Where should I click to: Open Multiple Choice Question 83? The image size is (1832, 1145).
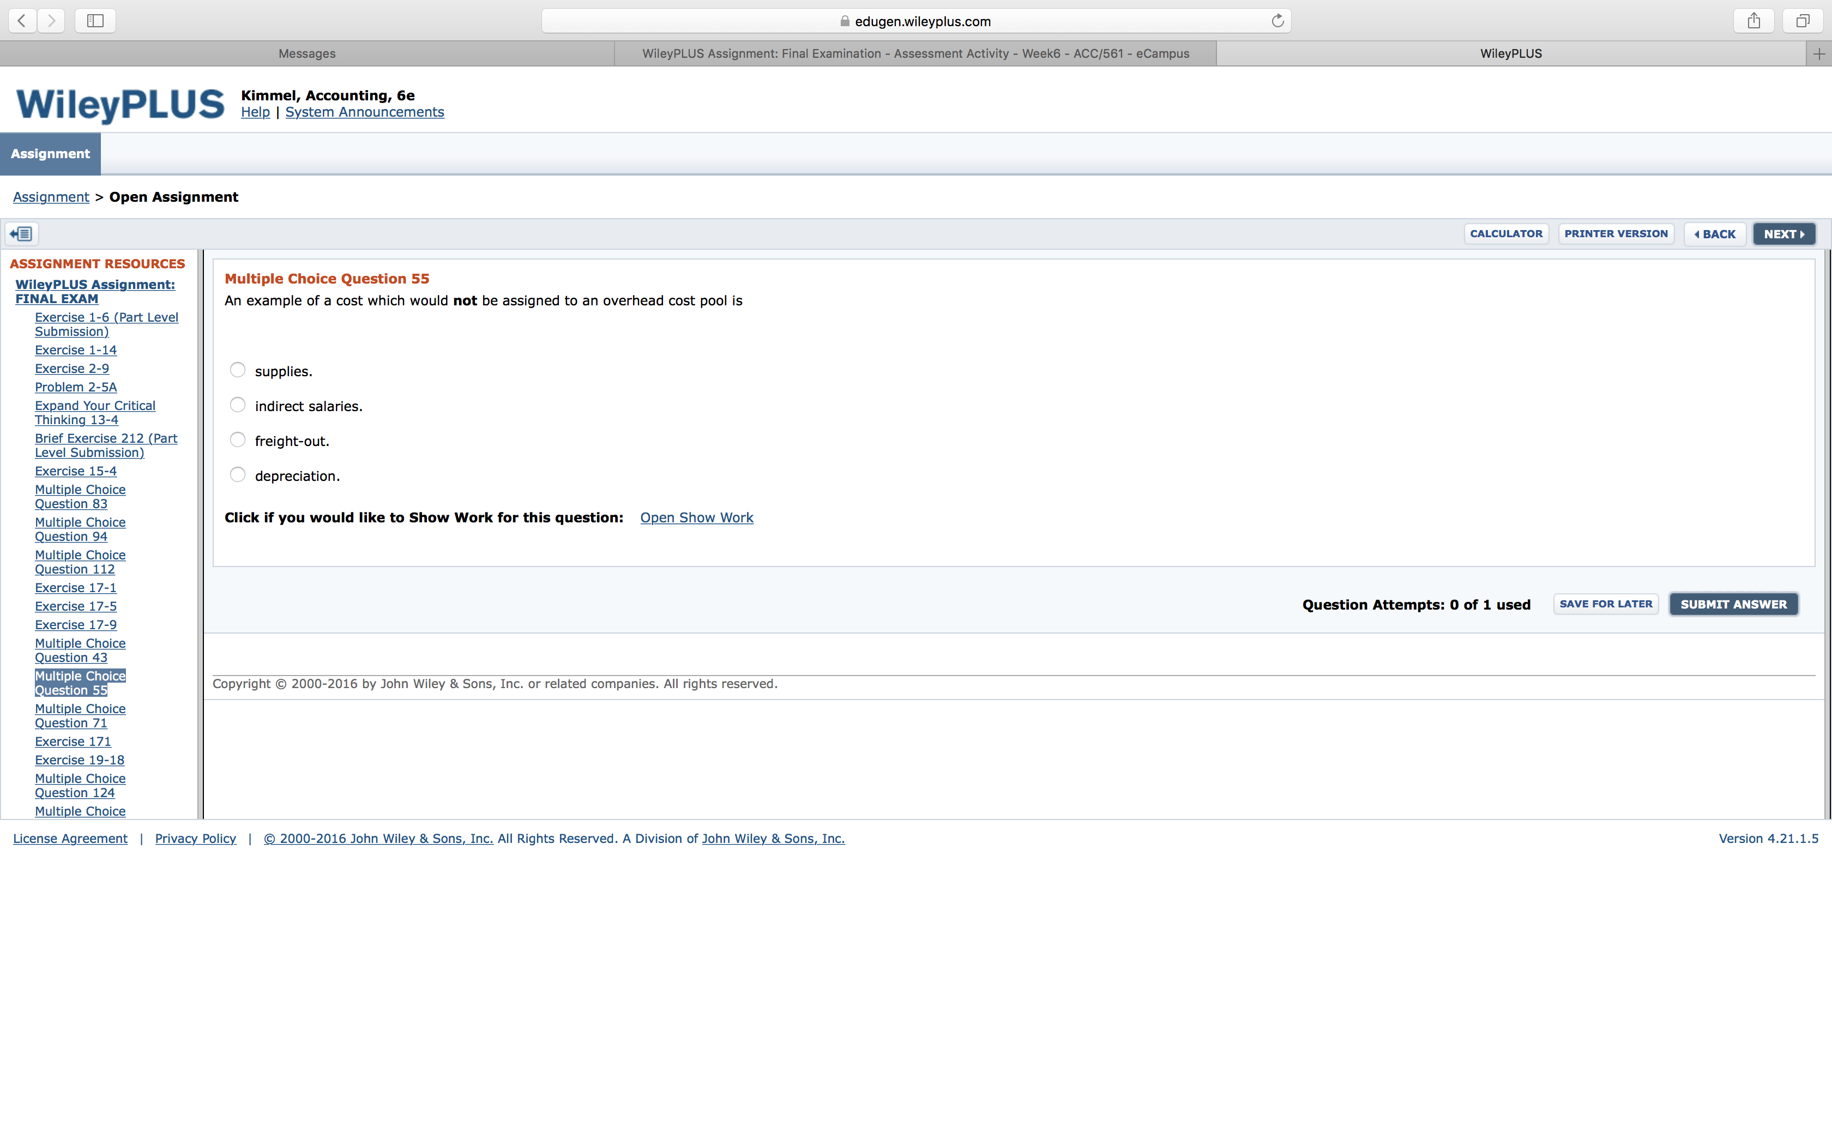tap(80, 497)
